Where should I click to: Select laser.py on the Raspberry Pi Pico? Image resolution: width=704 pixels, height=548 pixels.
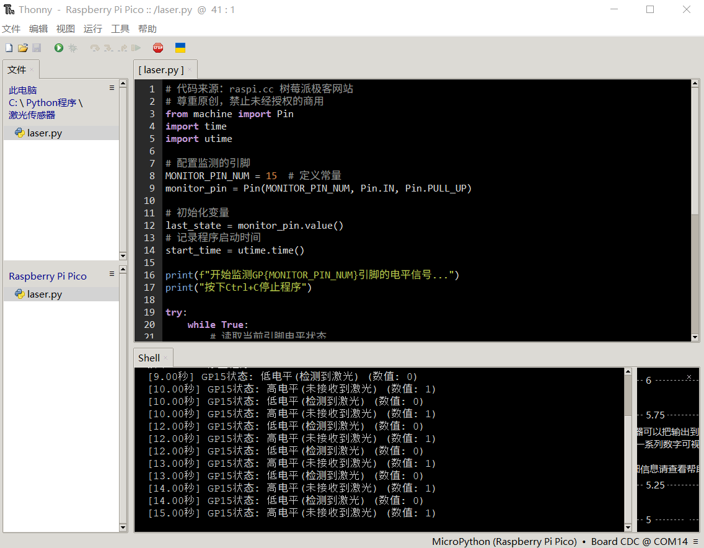pyautogui.click(x=45, y=294)
